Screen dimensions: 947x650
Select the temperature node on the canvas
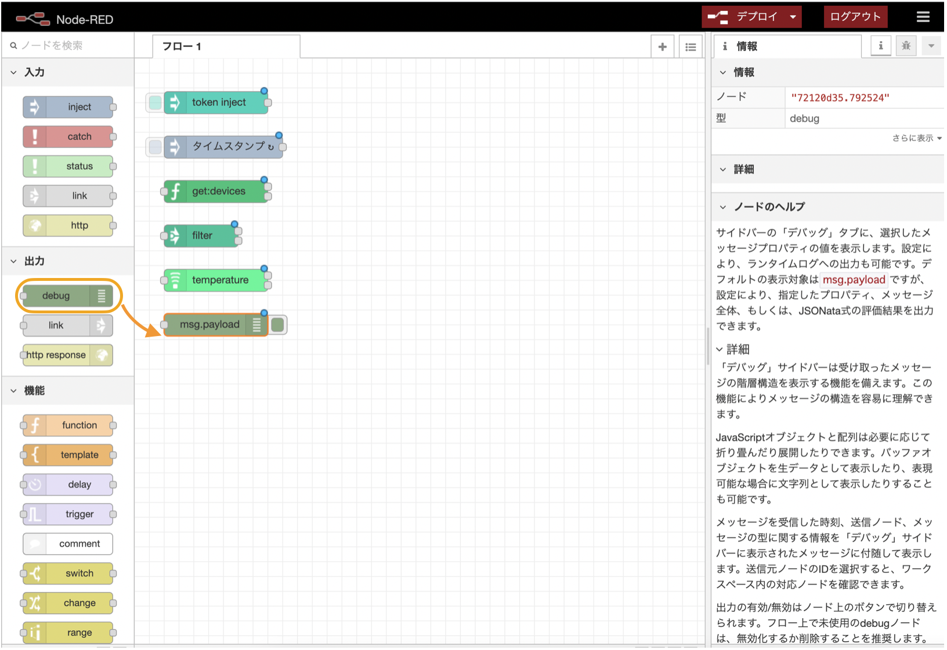click(216, 280)
